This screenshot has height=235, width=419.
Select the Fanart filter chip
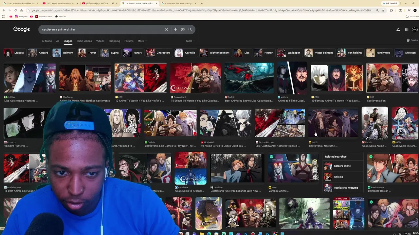[133, 53]
